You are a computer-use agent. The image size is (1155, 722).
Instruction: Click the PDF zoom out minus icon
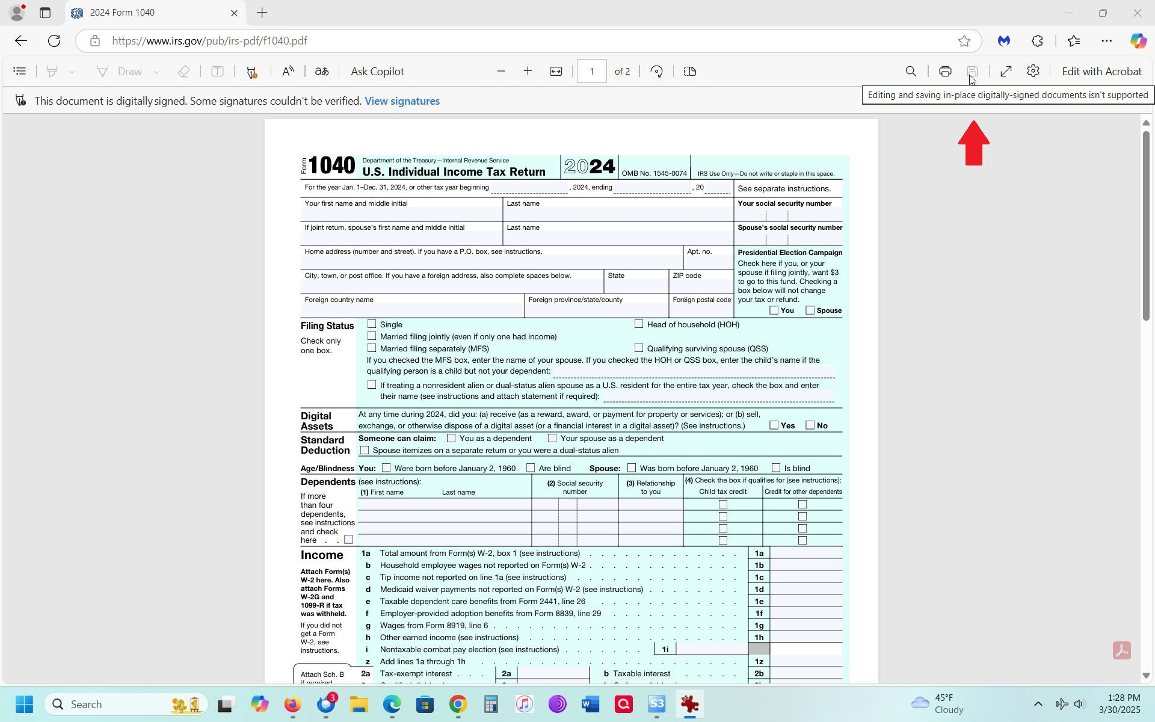500,72
